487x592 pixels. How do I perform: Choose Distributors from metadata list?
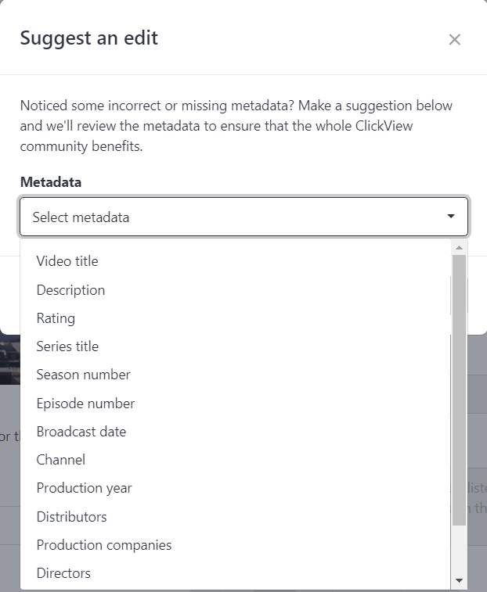[x=236, y=516]
